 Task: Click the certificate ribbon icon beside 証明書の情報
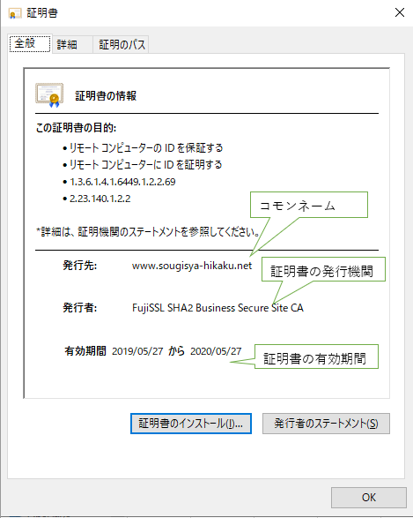click(49, 95)
